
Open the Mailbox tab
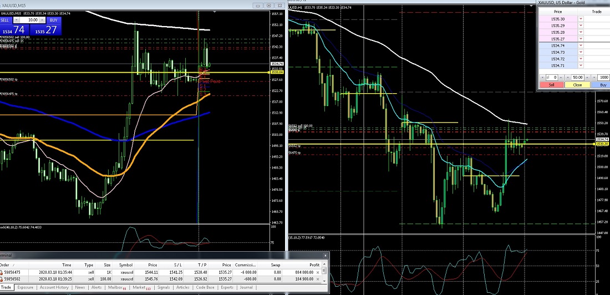coord(116,288)
